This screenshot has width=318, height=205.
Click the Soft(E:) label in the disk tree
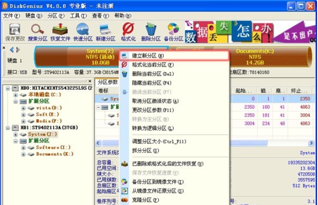point(48,115)
